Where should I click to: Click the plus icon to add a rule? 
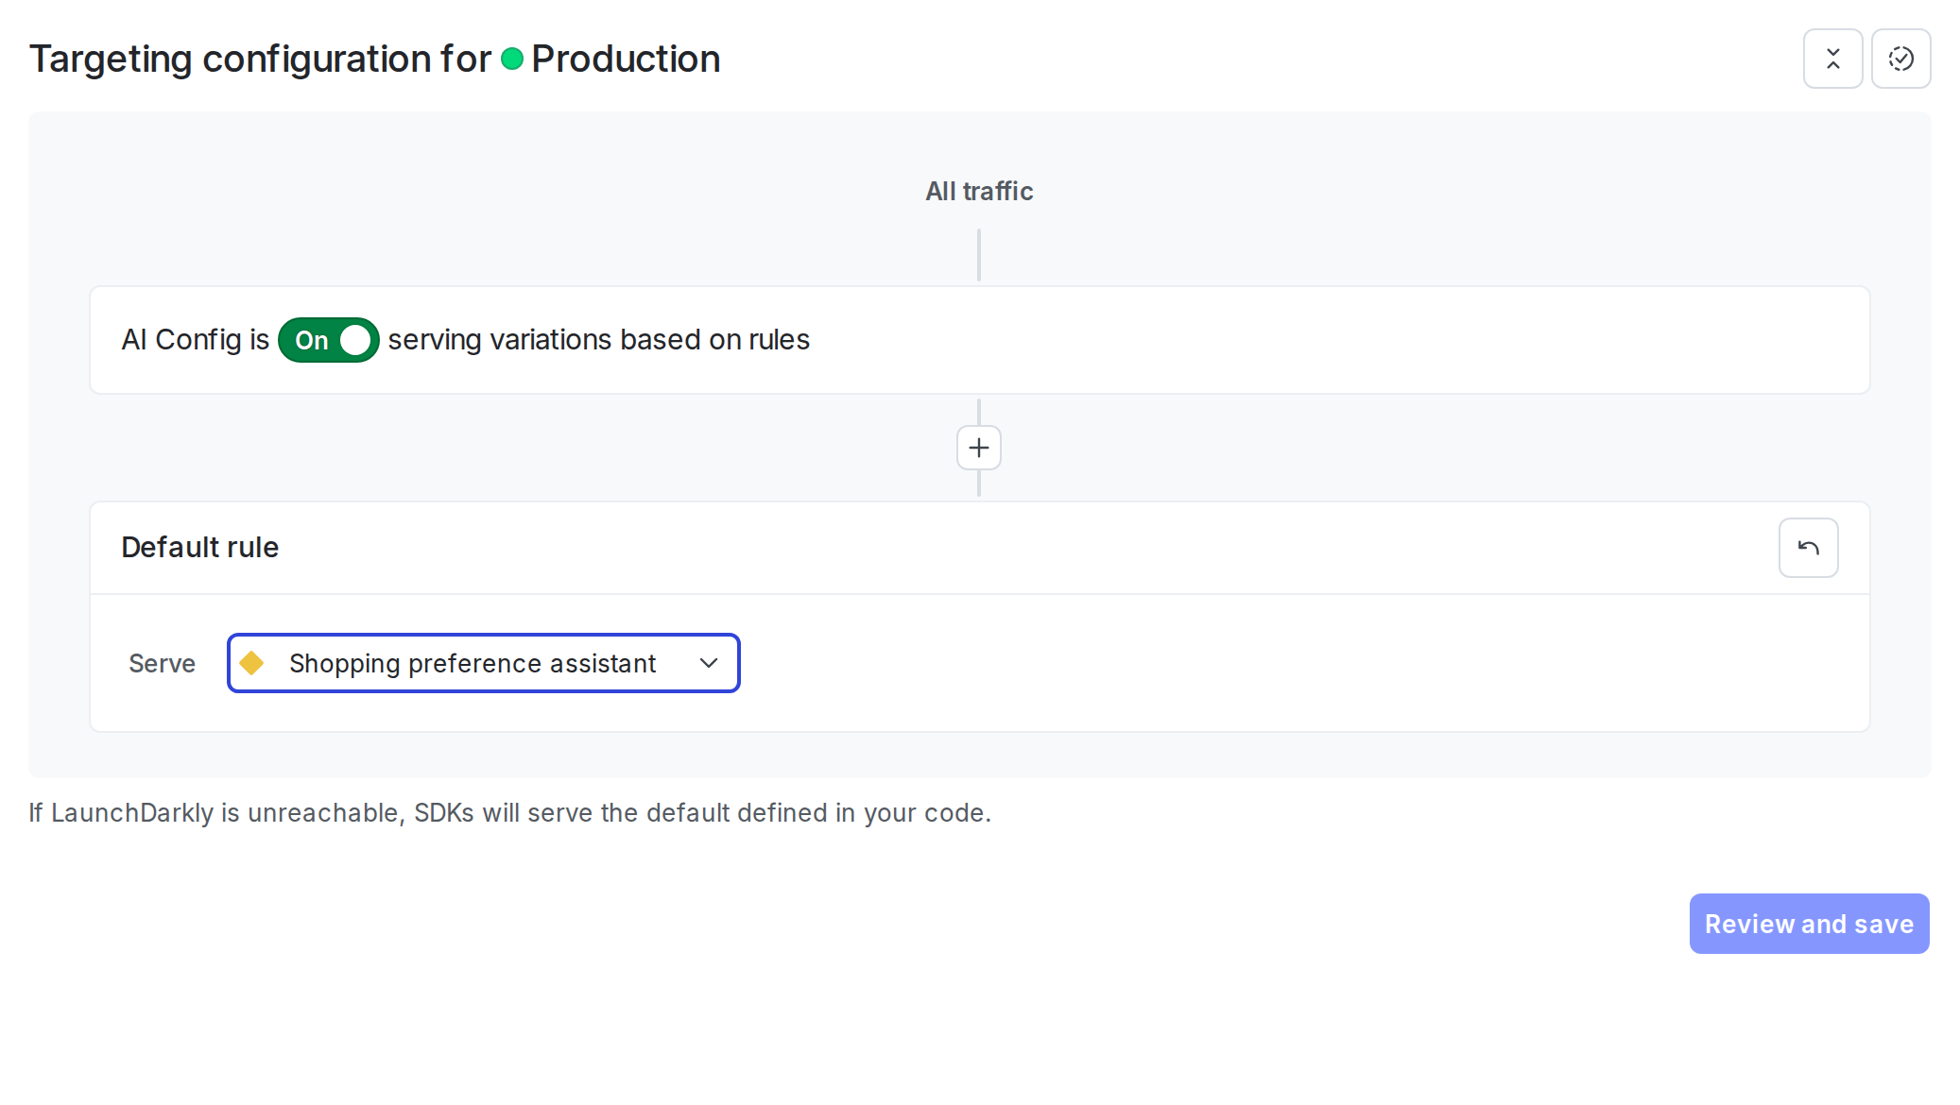point(978,448)
